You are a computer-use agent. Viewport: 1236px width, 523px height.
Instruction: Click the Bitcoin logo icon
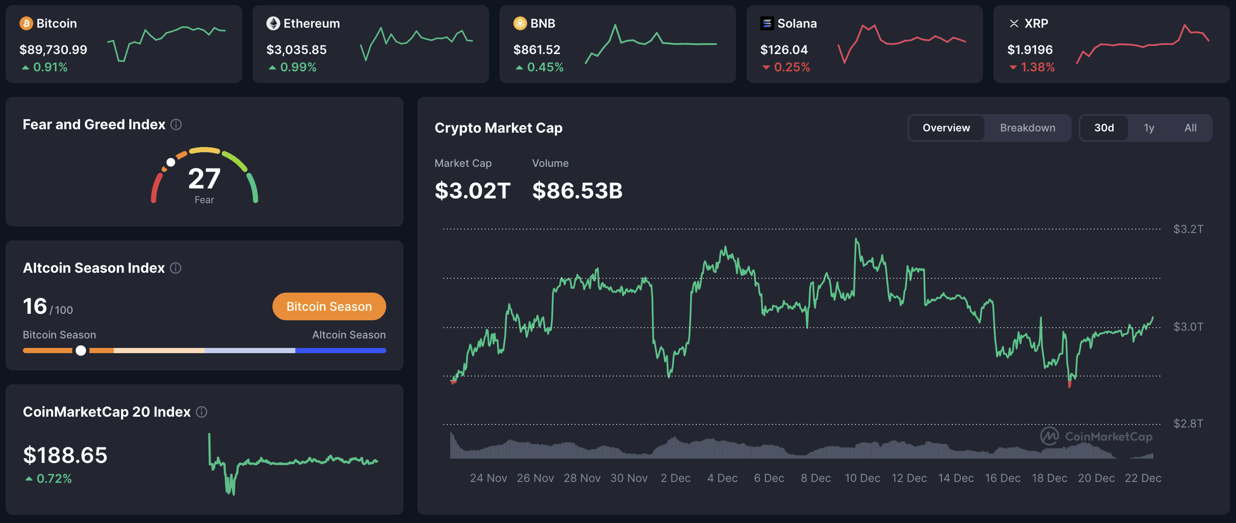pyautogui.click(x=26, y=23)
